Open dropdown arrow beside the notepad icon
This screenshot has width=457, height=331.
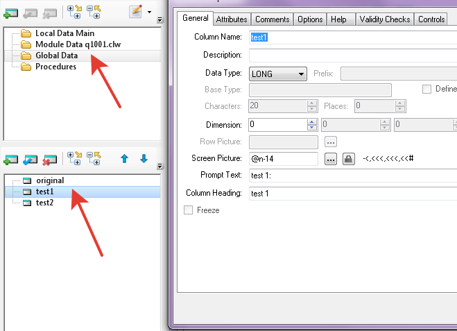click(x=150, y=12)
